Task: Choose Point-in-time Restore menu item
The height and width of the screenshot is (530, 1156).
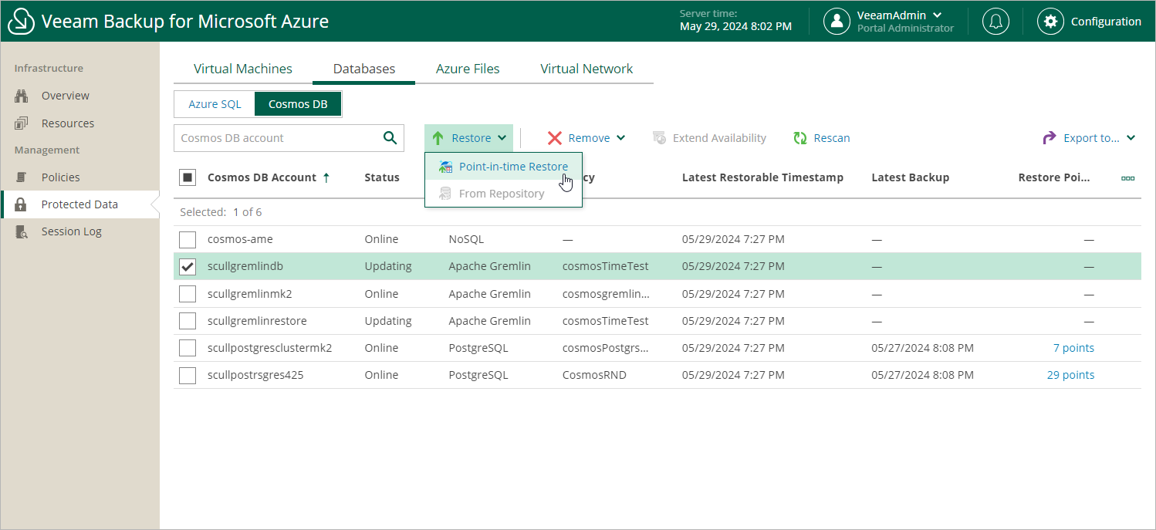Action: 503,167
